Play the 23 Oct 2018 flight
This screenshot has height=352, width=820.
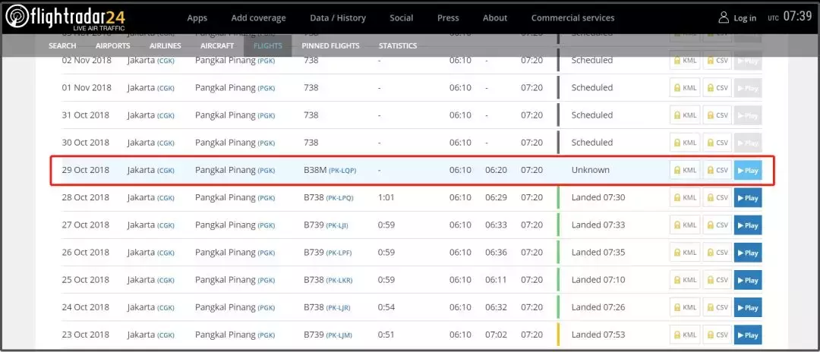coord(747,335)
